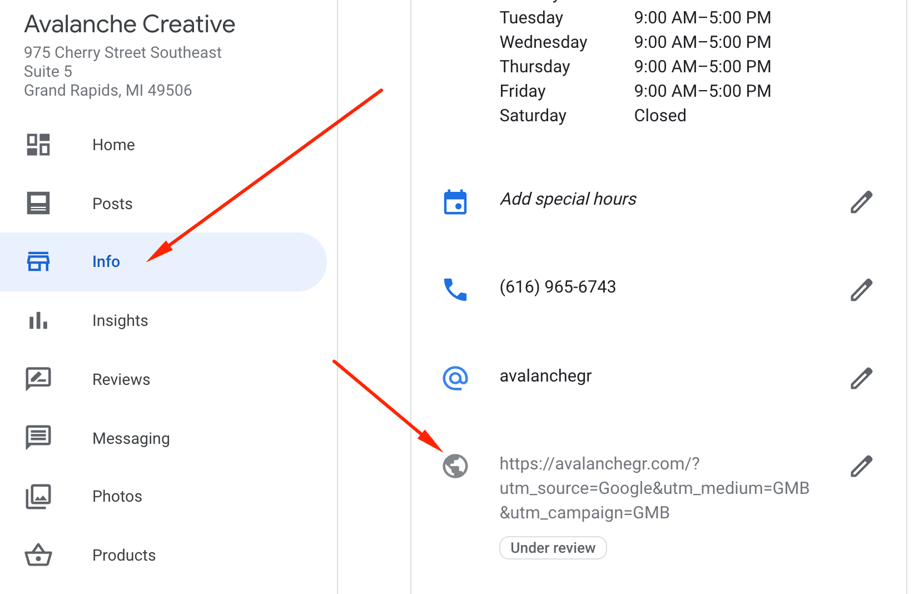Click the Messaging chat icon
This screenshot has width=924, height=594.
[x=38, y=438]
